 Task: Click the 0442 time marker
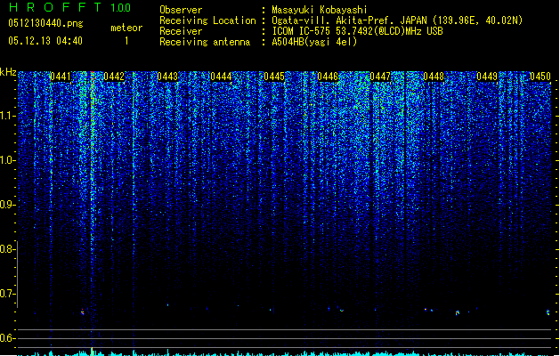[x=114, y=77]
